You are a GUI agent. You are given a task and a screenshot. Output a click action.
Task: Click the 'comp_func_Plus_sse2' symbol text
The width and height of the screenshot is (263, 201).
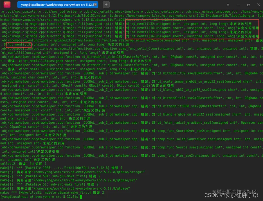coord(175,155)
